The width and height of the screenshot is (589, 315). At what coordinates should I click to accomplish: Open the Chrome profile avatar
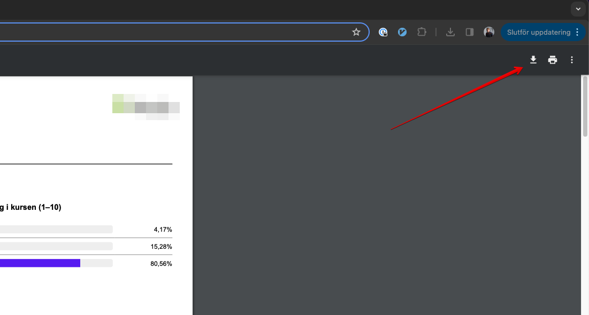coord(489,32)
